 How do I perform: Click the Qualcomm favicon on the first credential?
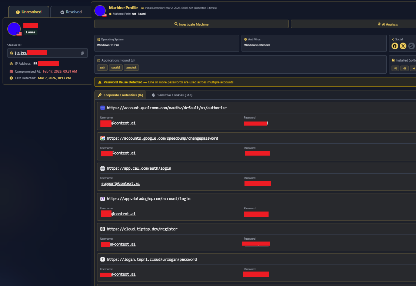point(102,107)
